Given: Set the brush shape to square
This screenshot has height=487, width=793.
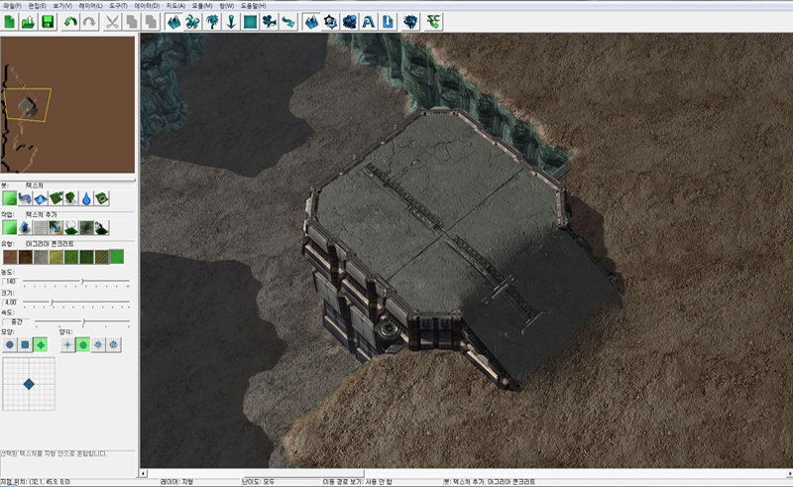Looking at the screenshot, I should pyautogui.click(x=26, y=345).
